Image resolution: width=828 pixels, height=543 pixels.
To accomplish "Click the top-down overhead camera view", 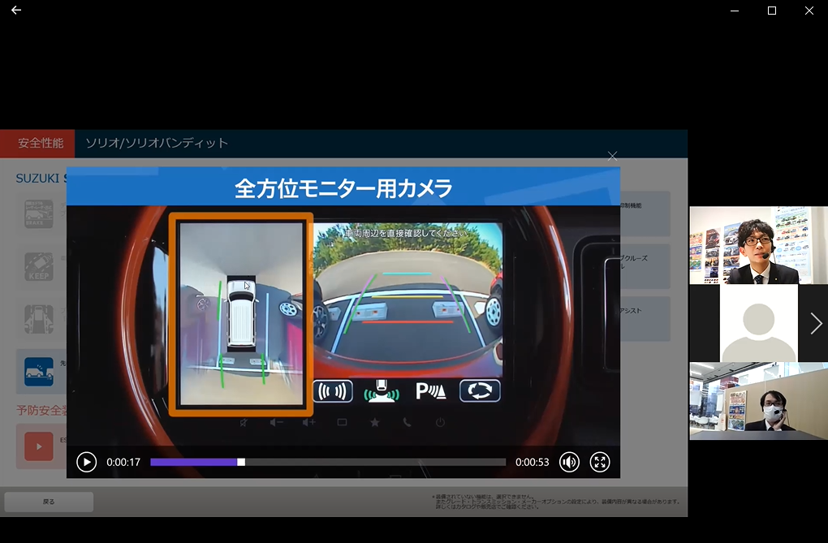I will [241, 314].
